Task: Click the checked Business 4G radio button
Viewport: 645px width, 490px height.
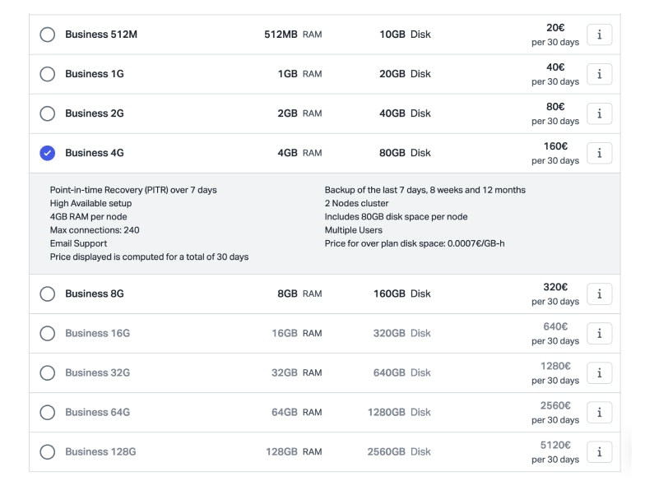Action: click(x=48, y=153)
